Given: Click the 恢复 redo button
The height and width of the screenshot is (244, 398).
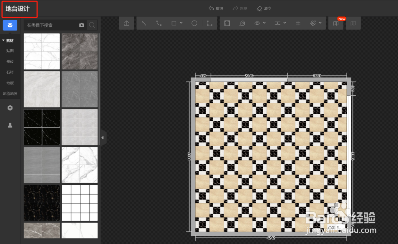Looking at the screenshot, I should 240,8.
